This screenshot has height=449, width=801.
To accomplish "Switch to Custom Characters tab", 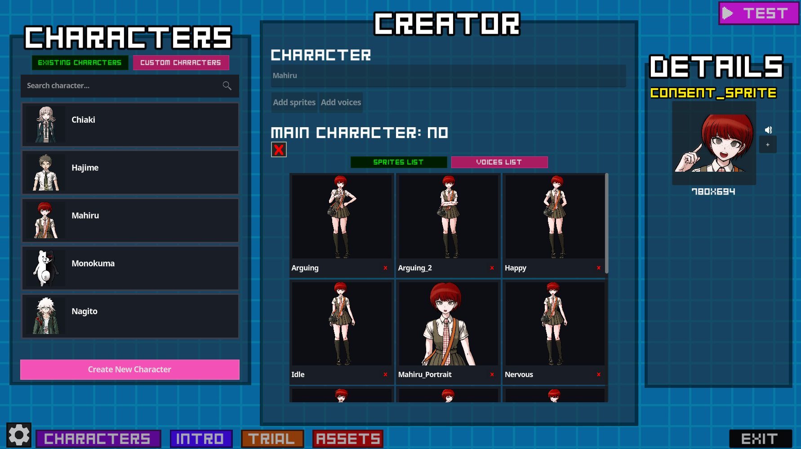I will 181,62.
